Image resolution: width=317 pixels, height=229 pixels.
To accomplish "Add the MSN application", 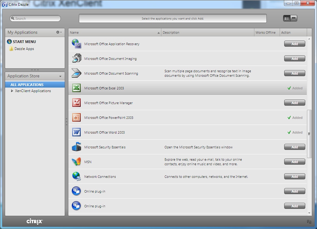I will click(294, 162).
